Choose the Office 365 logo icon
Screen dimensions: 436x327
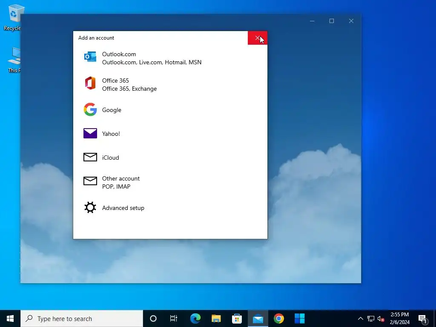(90, 83)
